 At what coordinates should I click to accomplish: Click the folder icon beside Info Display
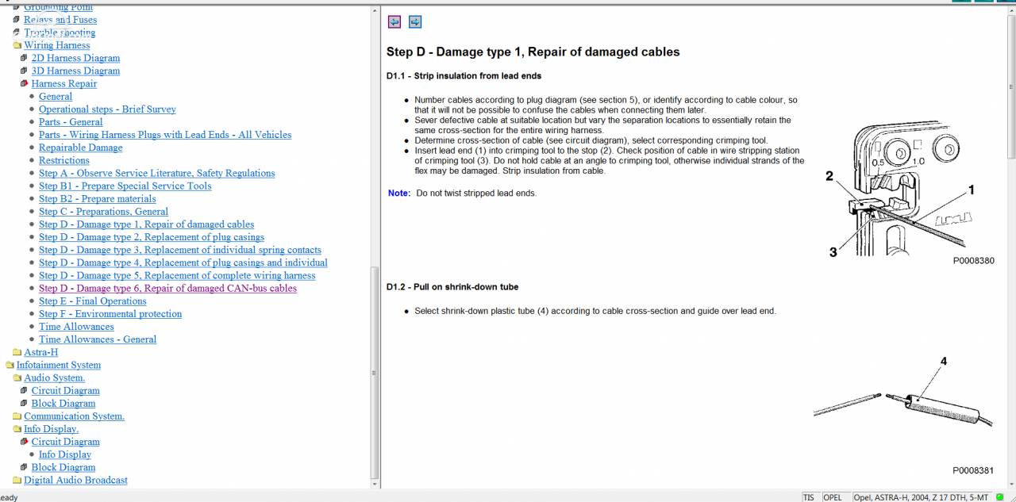(x=17, y=430)
